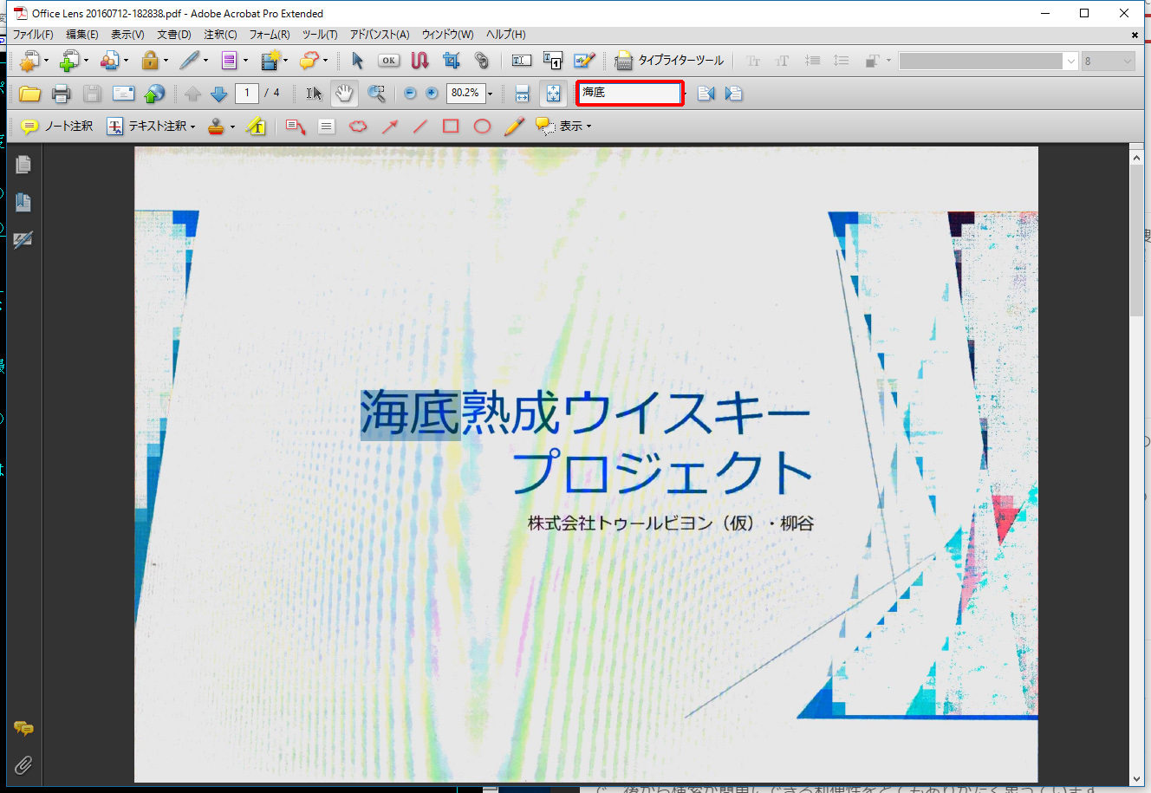Activate the Hand tool
Screen dimensions: 1151x793
(x=345, y=94)
